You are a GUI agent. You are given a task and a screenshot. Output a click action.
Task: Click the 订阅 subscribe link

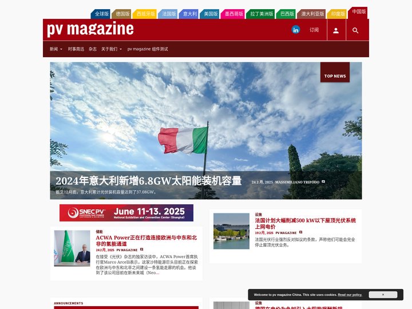pos(314,30)
